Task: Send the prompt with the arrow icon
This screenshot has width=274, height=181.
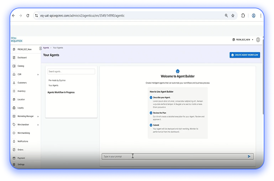Action: click(x=249, y=156)
